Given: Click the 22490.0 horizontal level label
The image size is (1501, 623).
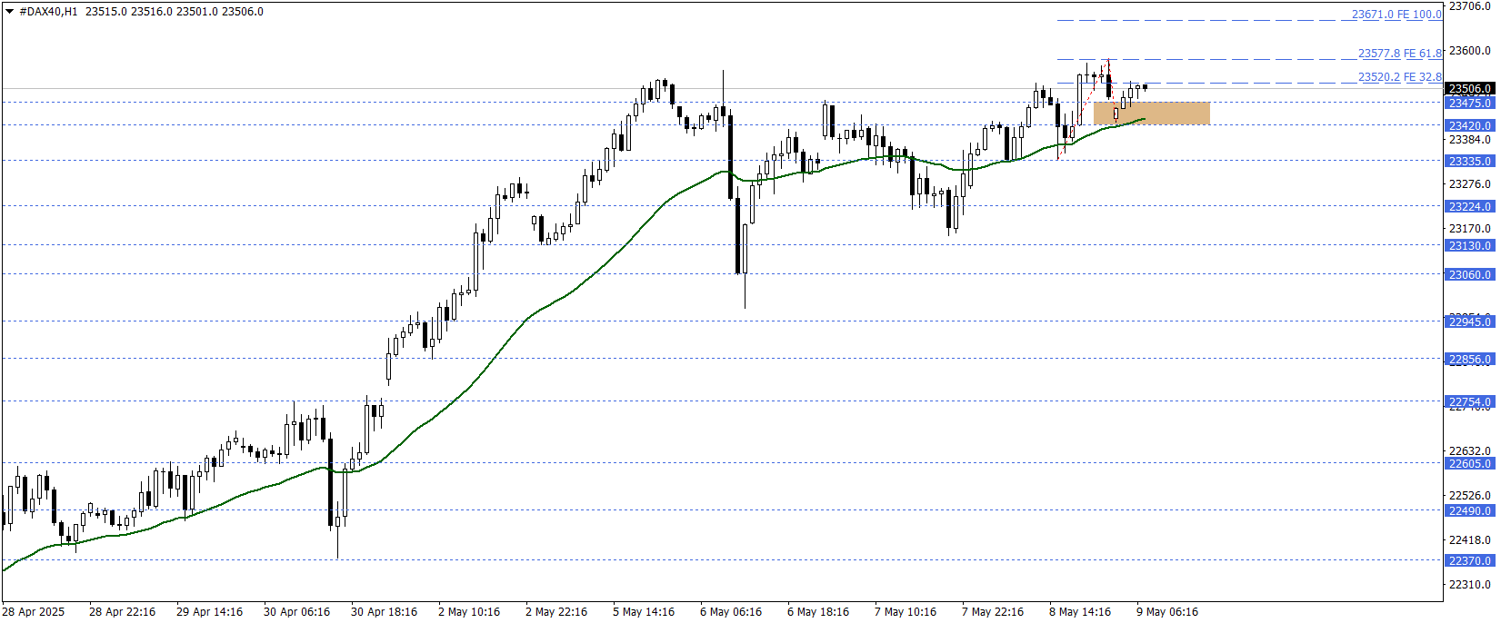Looking at the screenshot, I should click(1469, 510).
